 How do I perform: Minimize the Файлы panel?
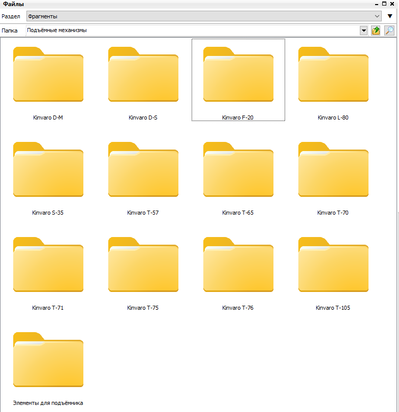(377, 4)
